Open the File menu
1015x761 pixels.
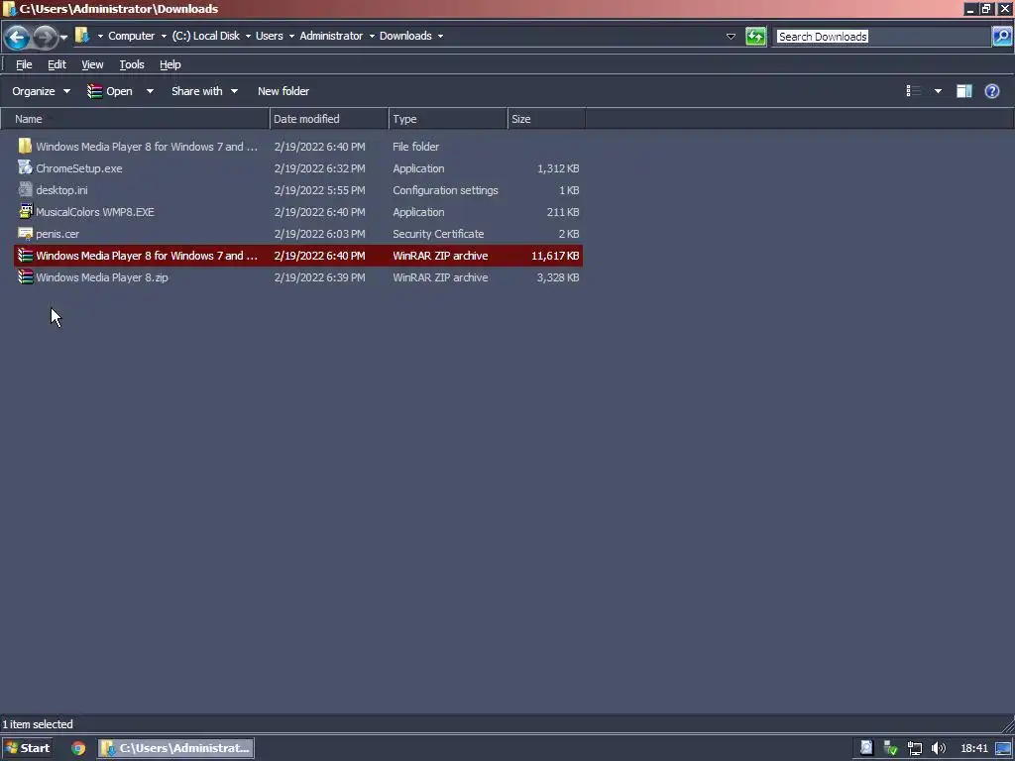coord(24,64)
